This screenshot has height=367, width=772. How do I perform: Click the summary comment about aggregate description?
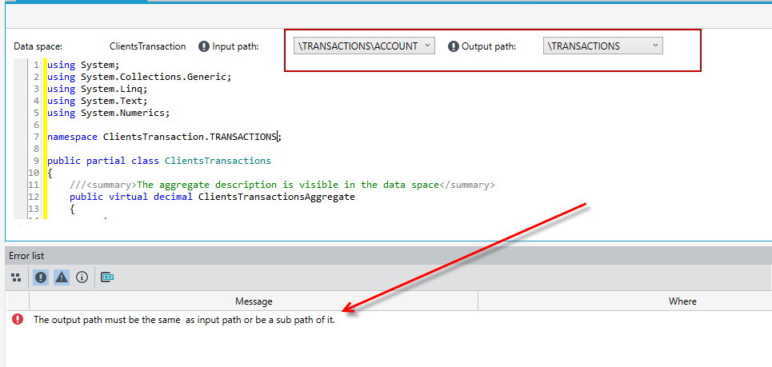click(x=282, y=185)
